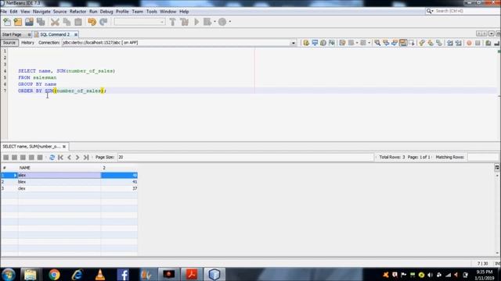Click the Paste clipboard icon

click(78, 22)
